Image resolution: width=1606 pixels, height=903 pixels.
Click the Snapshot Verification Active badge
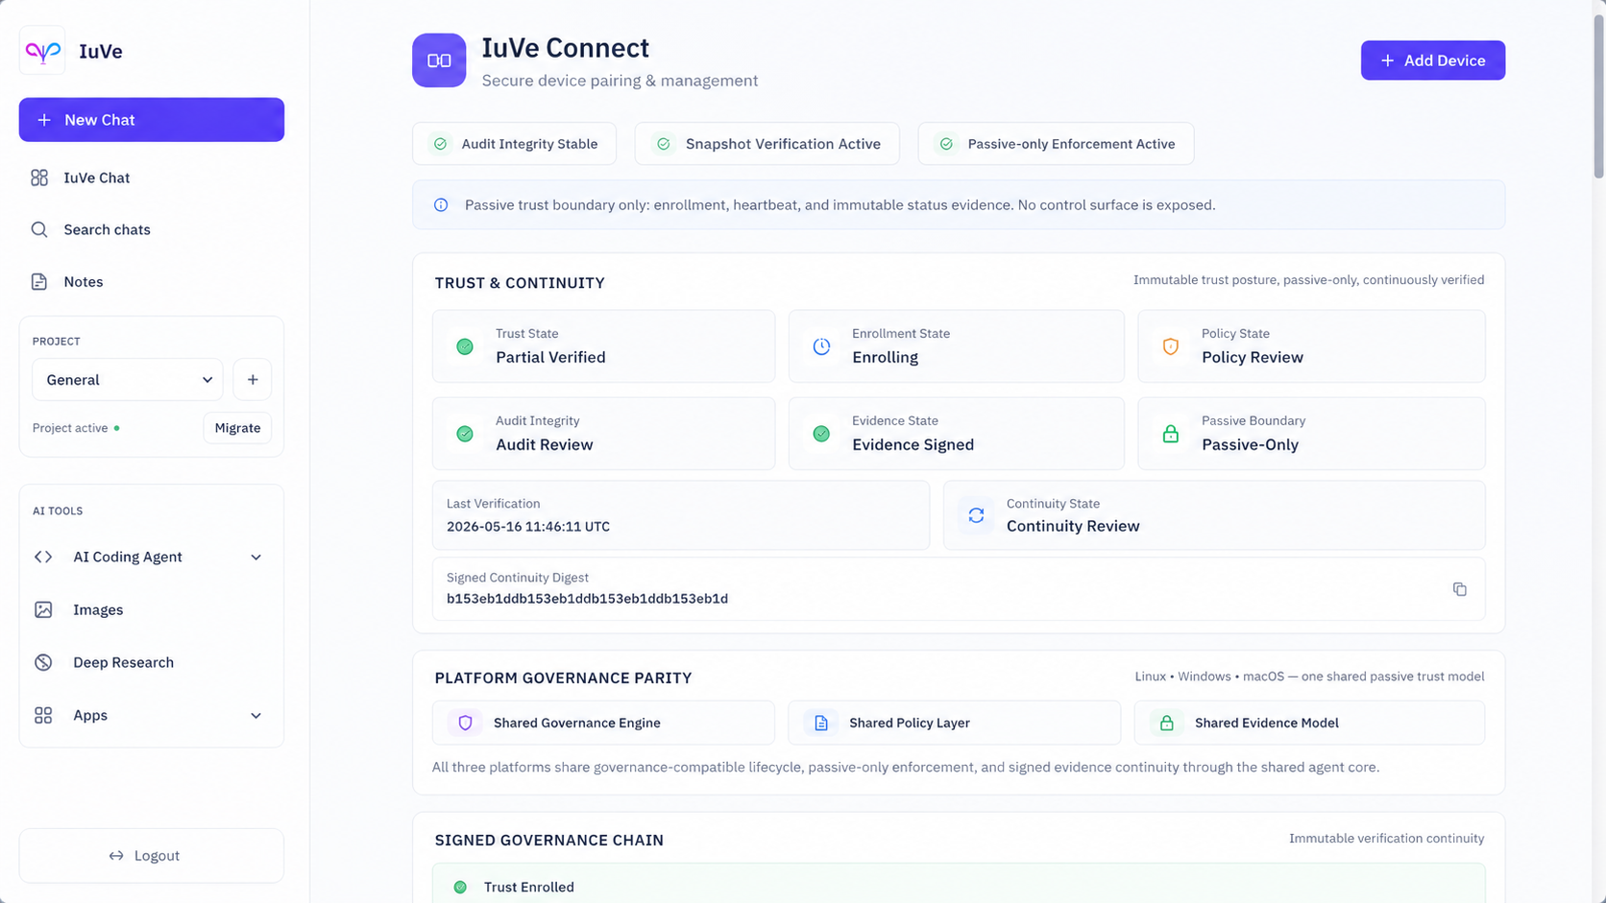point(766,144)
